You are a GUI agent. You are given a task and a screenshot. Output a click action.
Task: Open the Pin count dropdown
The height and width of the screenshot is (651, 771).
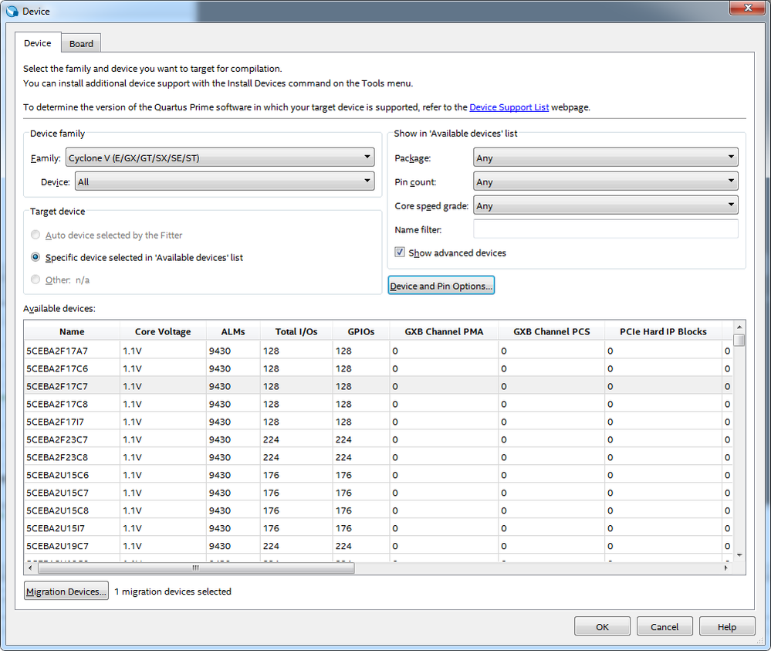605,182
